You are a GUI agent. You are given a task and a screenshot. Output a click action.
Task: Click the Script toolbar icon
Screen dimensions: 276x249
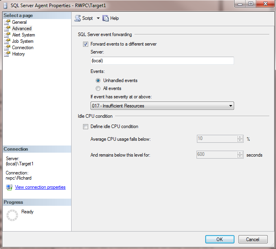[x=78, y=18]
